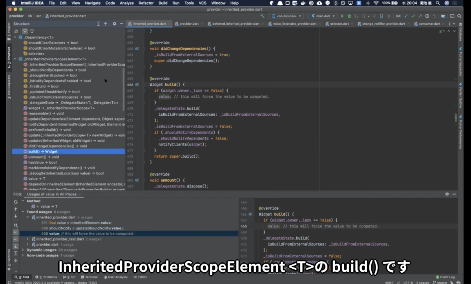Open Dart Analysis tool window button
This screenshot has height=284, width=471.
tap(115, 277)
